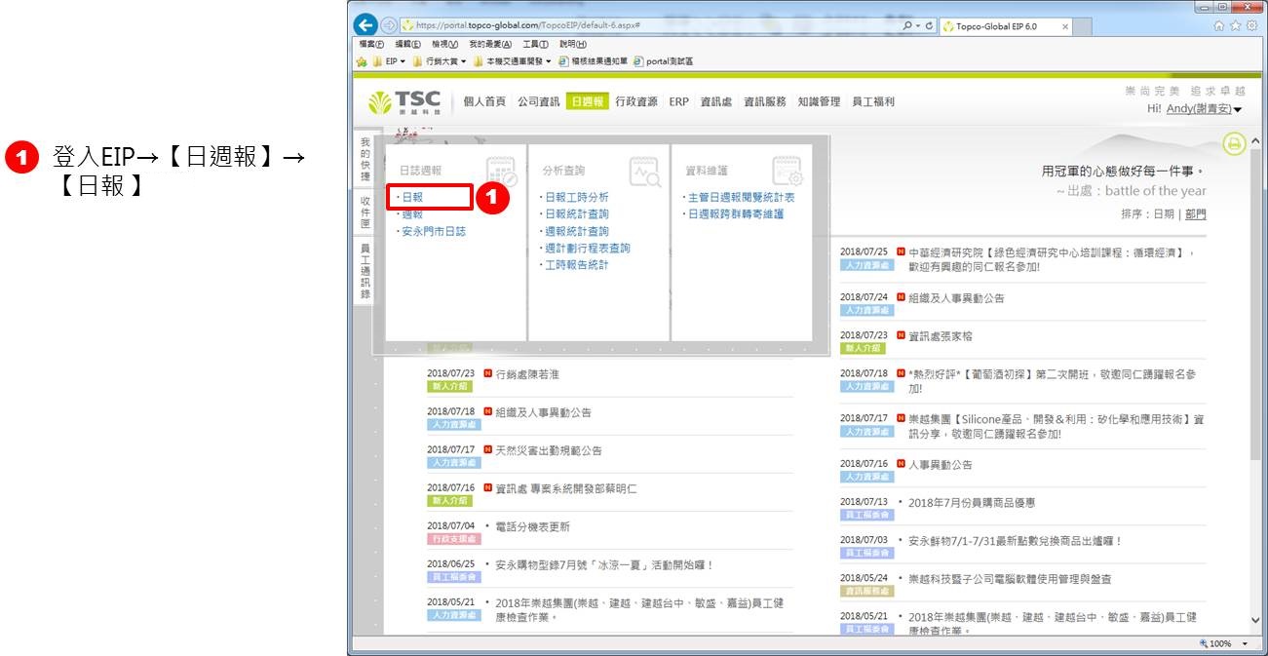Click the green printer icon
The width and height of the screenshot is (1268, 656).
pos(1234,144)
